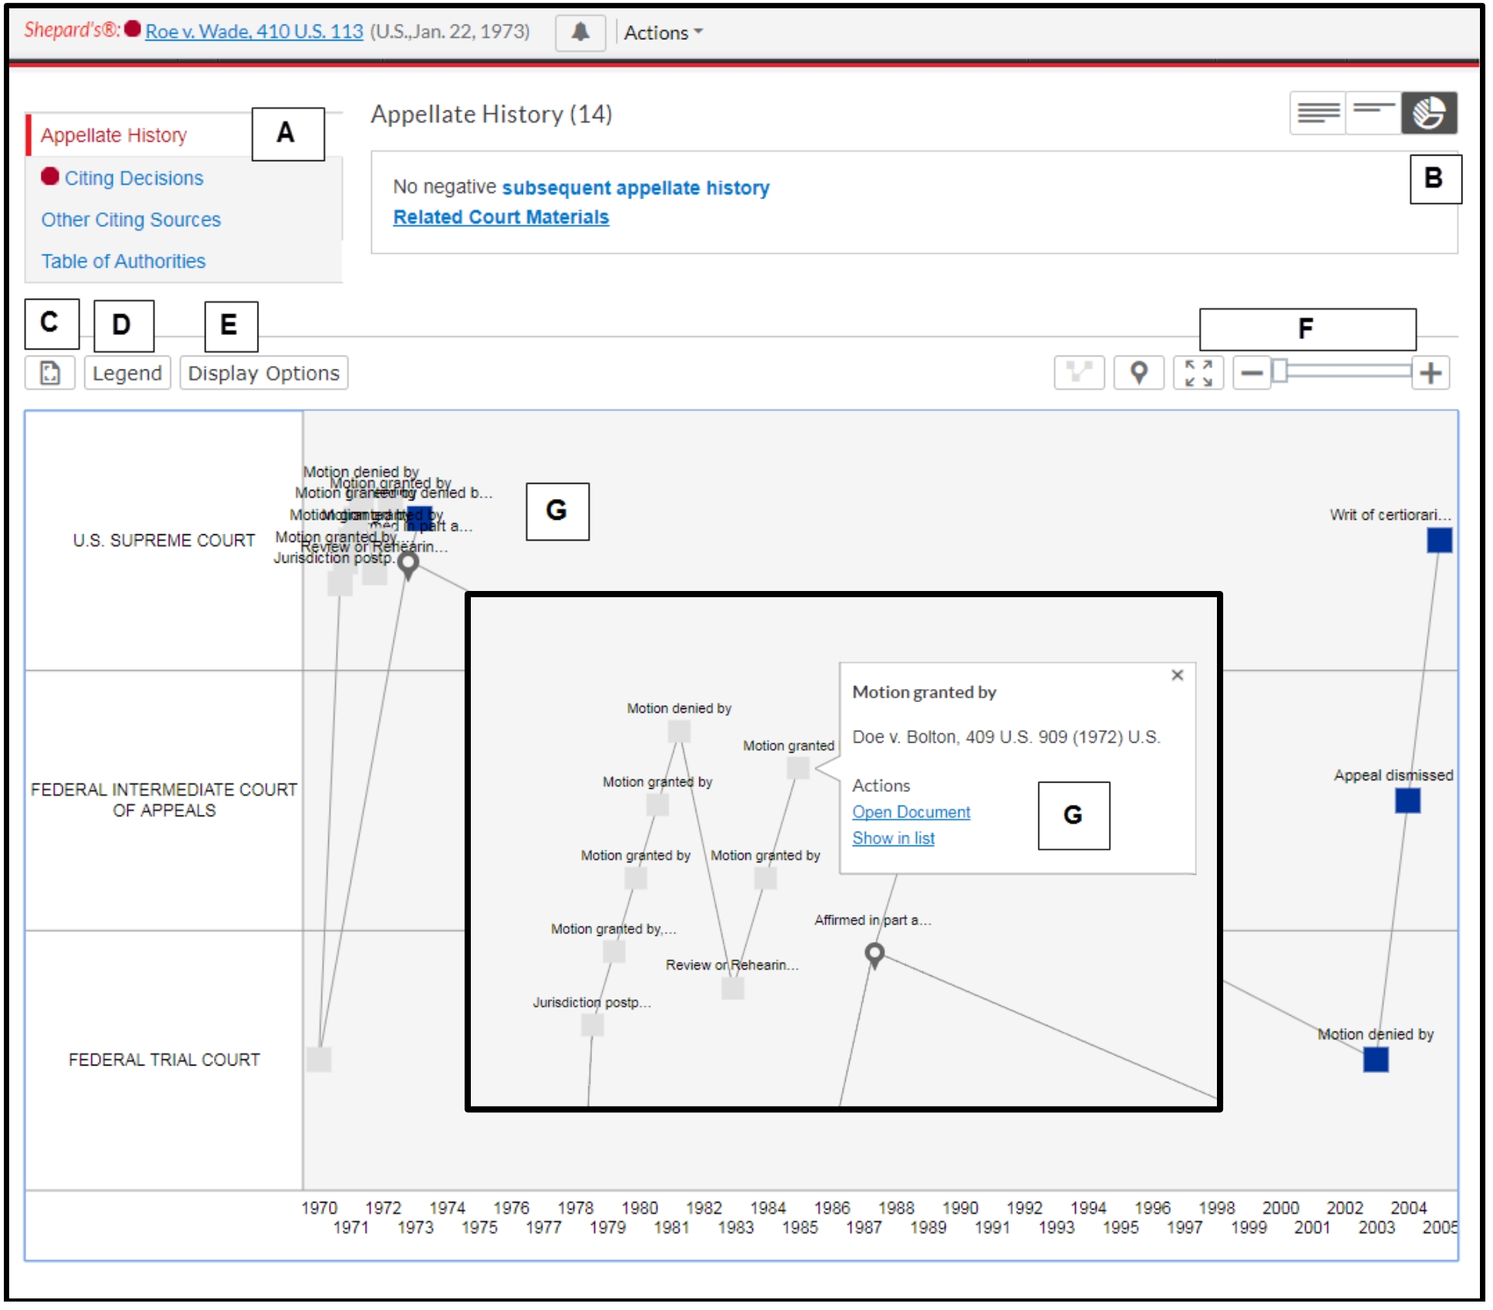Click the plus zoom in button

coord(1430,373)
